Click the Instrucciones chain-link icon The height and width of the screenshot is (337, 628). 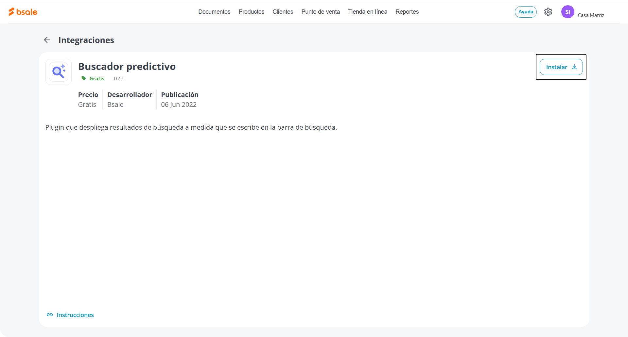coord(50,315)
